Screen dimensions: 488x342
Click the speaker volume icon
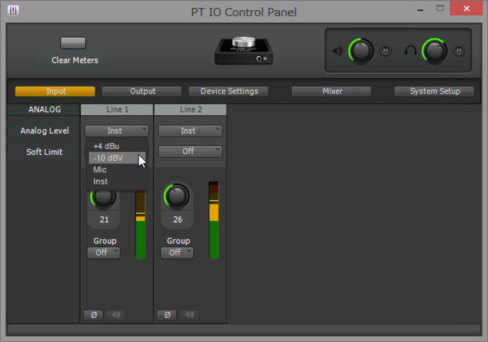337,51
